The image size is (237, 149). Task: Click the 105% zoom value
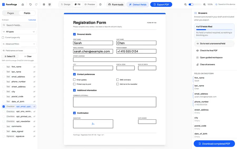210,4
